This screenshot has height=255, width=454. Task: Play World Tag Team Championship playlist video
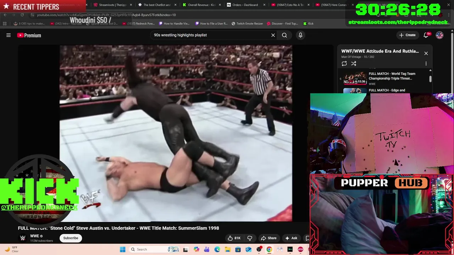pos(385,78)
